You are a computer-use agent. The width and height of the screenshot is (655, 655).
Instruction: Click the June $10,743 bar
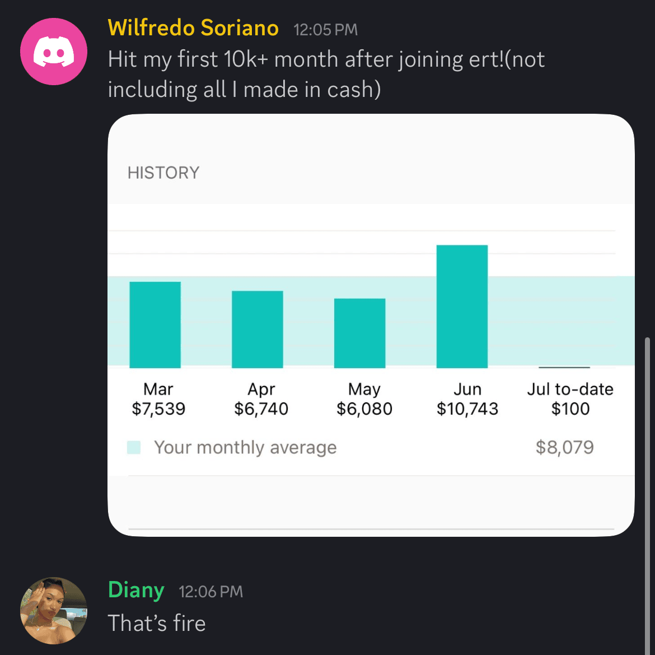462,306
